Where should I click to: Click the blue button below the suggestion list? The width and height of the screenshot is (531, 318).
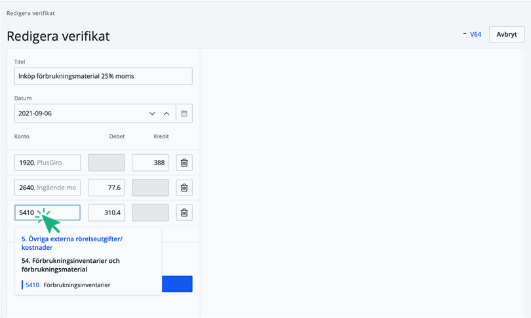pyautogui.click(x=177, y=284)
